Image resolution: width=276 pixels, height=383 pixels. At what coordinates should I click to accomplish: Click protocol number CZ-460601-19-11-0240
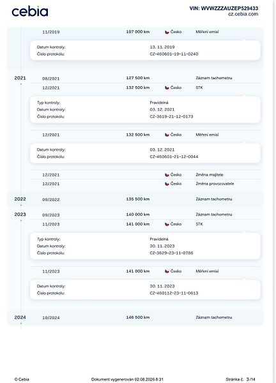coord(174,54)
